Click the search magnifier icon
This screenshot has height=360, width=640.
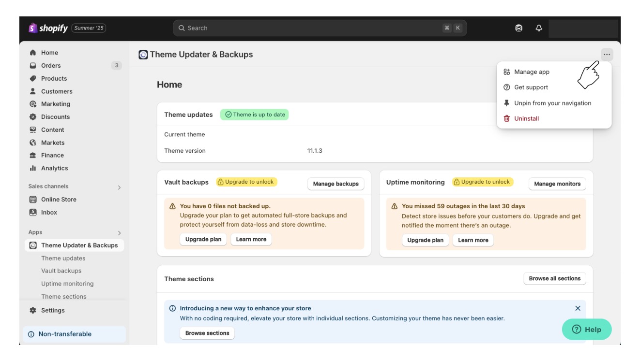[182, 28]
